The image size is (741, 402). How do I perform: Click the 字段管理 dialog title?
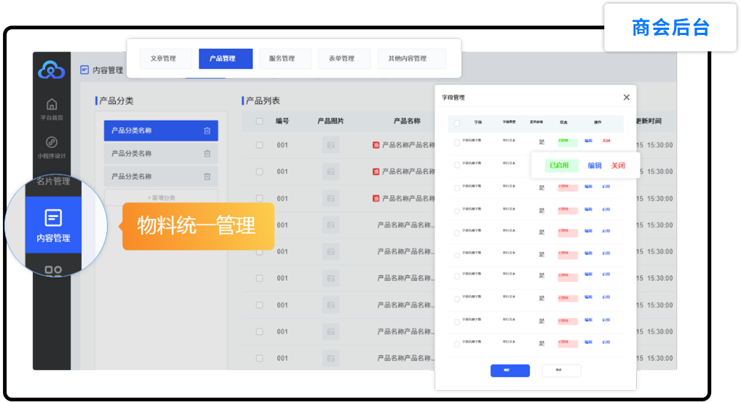453,98
